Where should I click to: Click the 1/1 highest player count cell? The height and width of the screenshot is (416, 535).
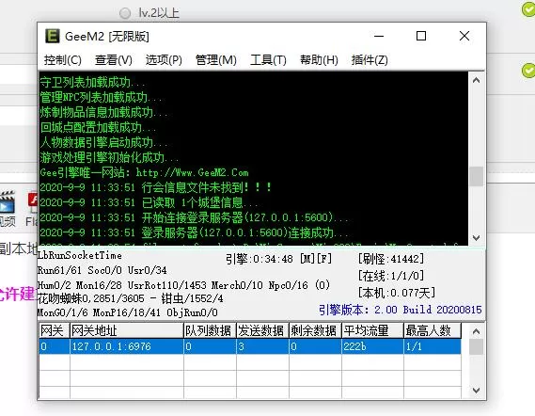pyautogui.click(x=433, y=346)
